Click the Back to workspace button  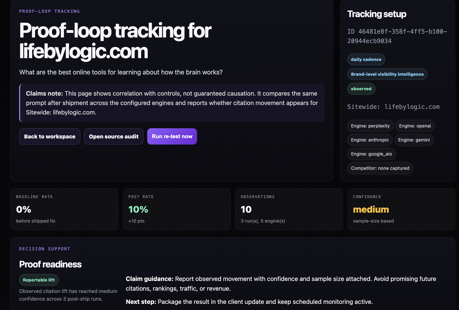tap(50, 136)
